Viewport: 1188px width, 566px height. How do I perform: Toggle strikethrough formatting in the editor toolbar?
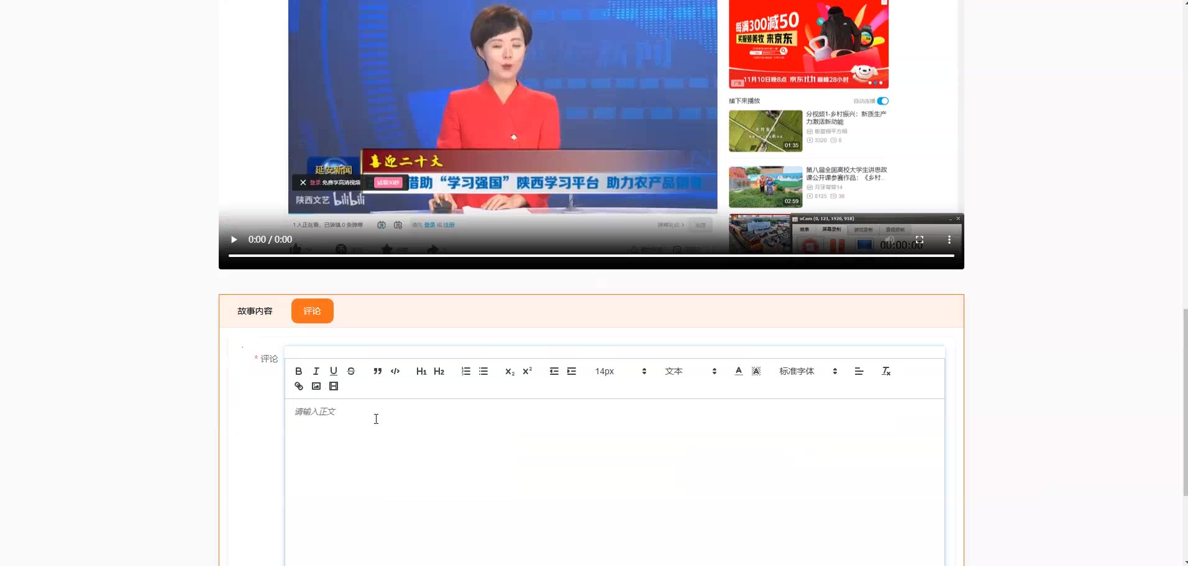point(351,371)
